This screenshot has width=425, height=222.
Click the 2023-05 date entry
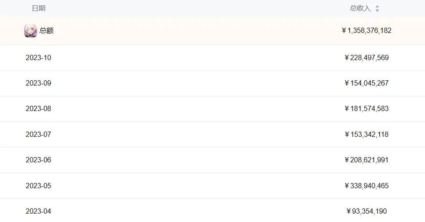coord(38,186)
